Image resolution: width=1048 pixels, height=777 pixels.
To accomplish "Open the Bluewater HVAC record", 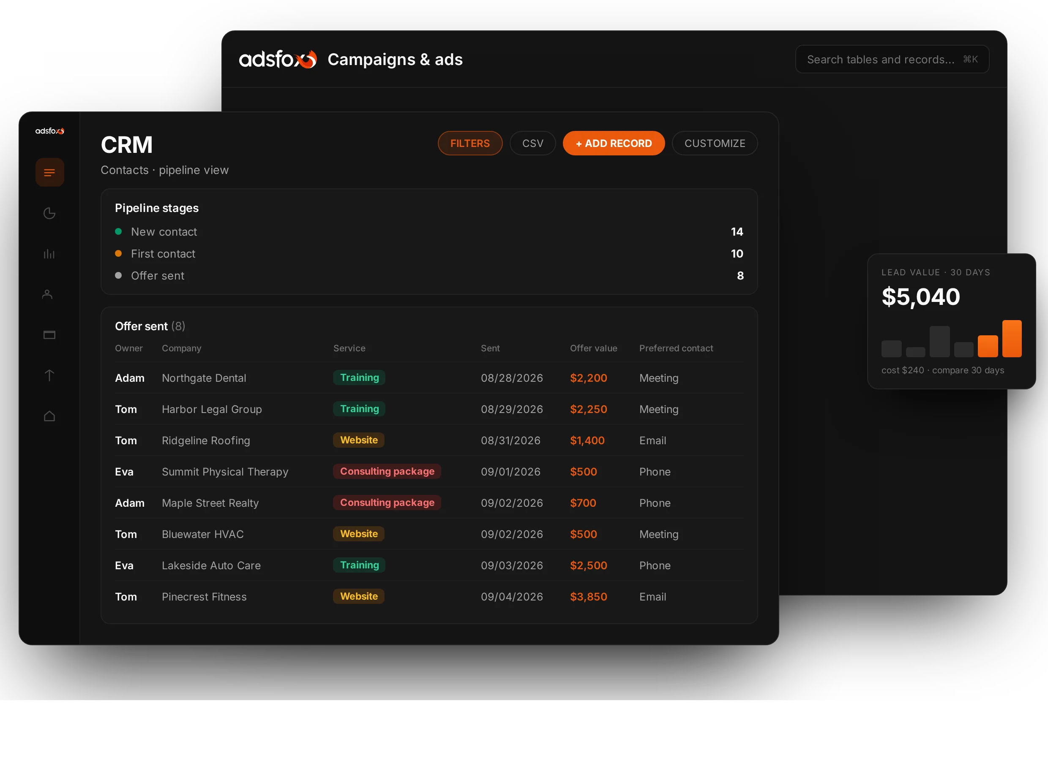I will pyautogui.click(x=428, y=534).
